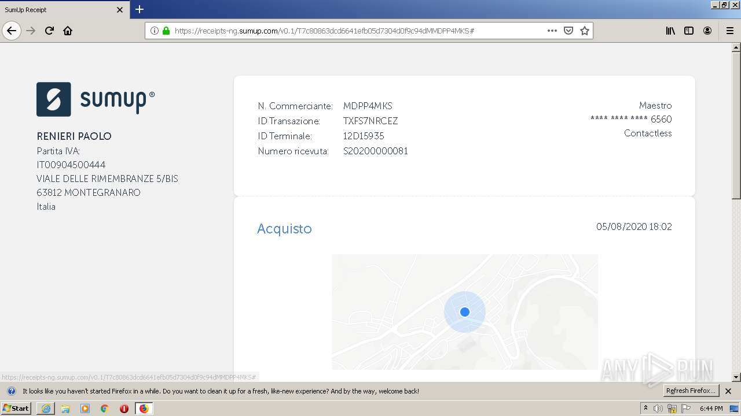This screenshot has width=741, height=416.
Task: Open media player from taskbar
Action: pyautogui.click(x=85, y=408)
